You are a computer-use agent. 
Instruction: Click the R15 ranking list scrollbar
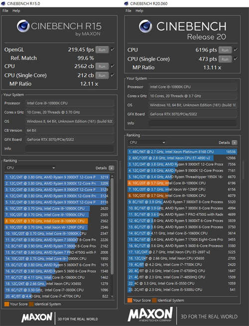click(x=113, y=225)
